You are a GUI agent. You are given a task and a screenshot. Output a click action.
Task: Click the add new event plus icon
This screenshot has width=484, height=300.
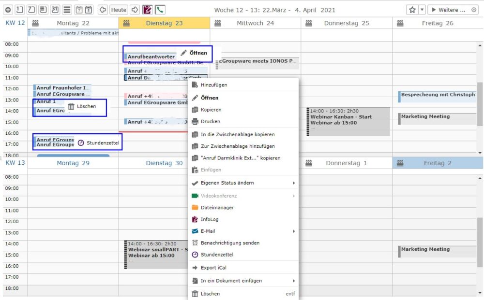8,10
